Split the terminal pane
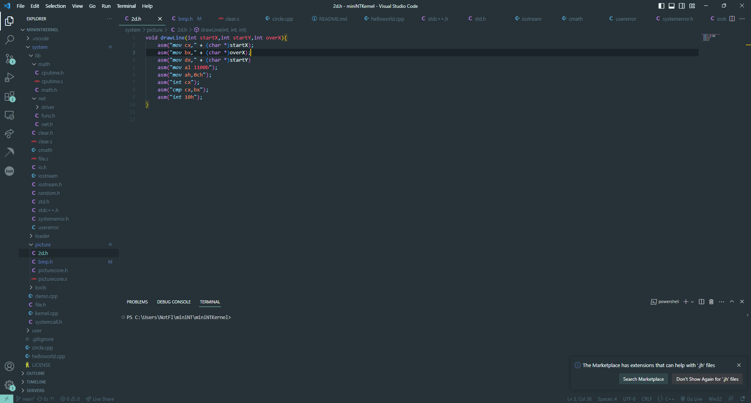Image resolution: width=751 pixels, height=403 pixels. [x=701, y=302]
